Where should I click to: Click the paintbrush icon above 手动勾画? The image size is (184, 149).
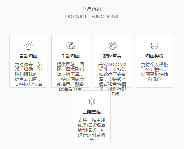[71, 45]
